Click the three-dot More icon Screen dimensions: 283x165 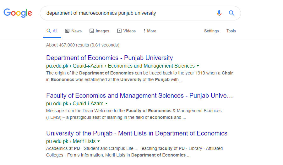click(144, 31)
